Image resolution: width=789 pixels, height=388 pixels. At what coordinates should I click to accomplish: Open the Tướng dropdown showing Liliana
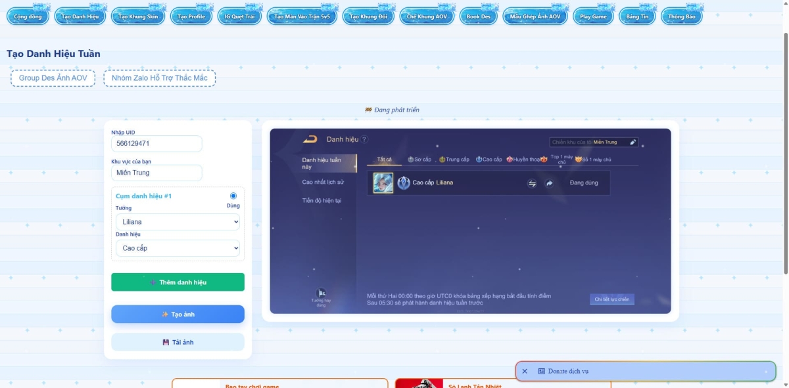(x=178, y=222)
